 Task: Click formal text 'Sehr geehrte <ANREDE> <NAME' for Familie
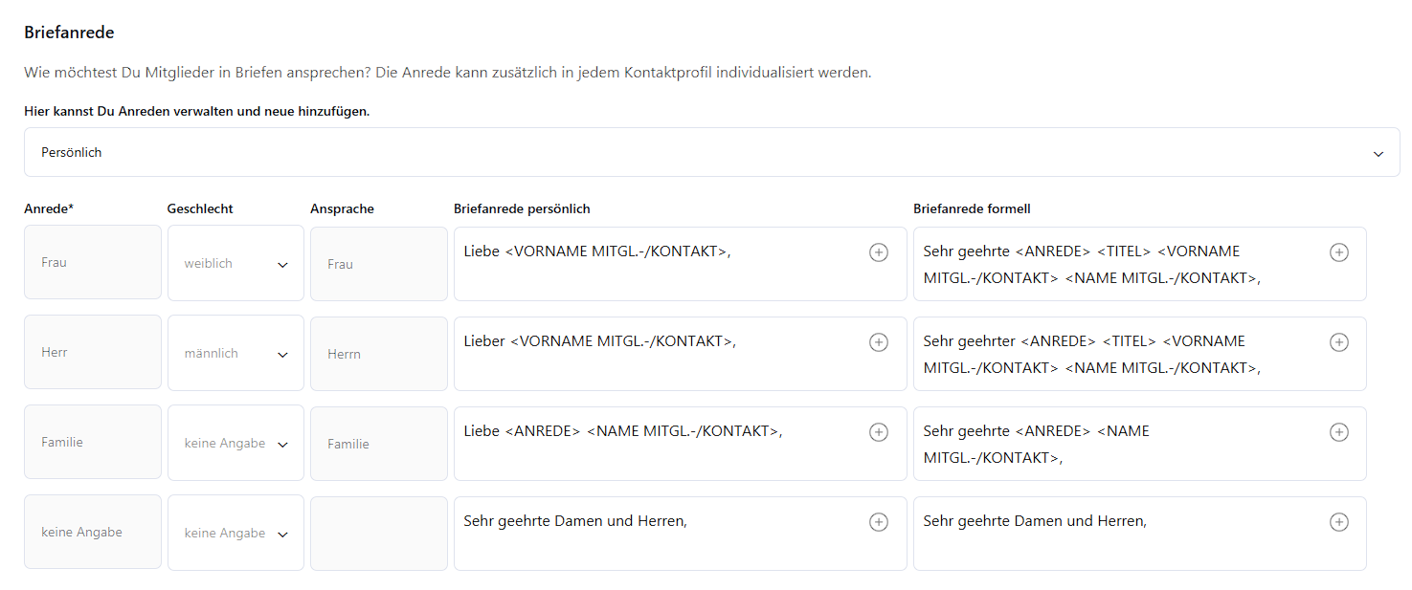pos(1037,431)
